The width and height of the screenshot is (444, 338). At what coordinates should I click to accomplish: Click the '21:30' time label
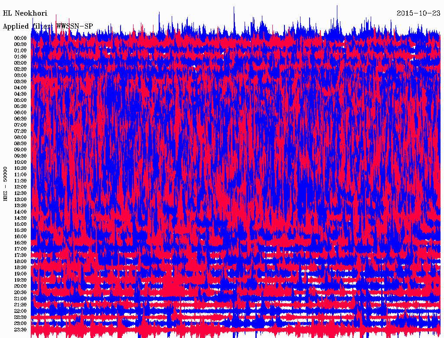(20, 305)
